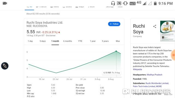
Task: Tap the Ruchi Soya company thumbnail image
Action: click(x=168, y=31)
